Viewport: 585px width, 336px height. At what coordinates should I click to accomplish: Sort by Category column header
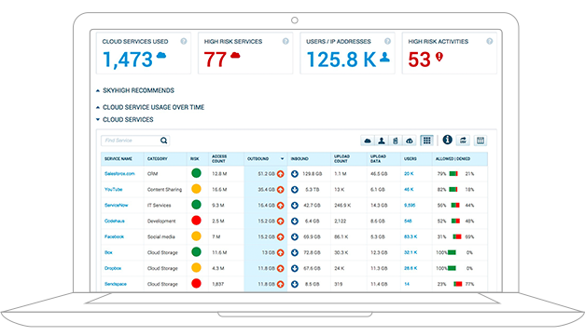tap(158, 159)
